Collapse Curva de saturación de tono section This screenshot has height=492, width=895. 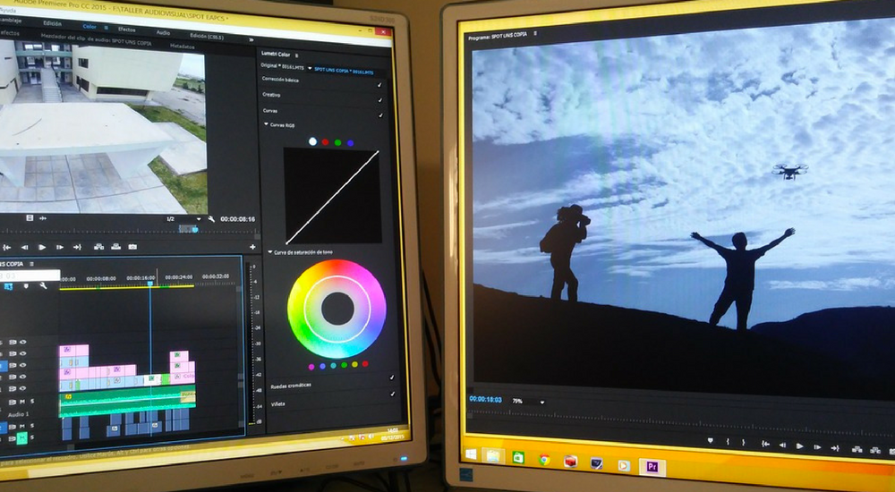coord(269,252)
